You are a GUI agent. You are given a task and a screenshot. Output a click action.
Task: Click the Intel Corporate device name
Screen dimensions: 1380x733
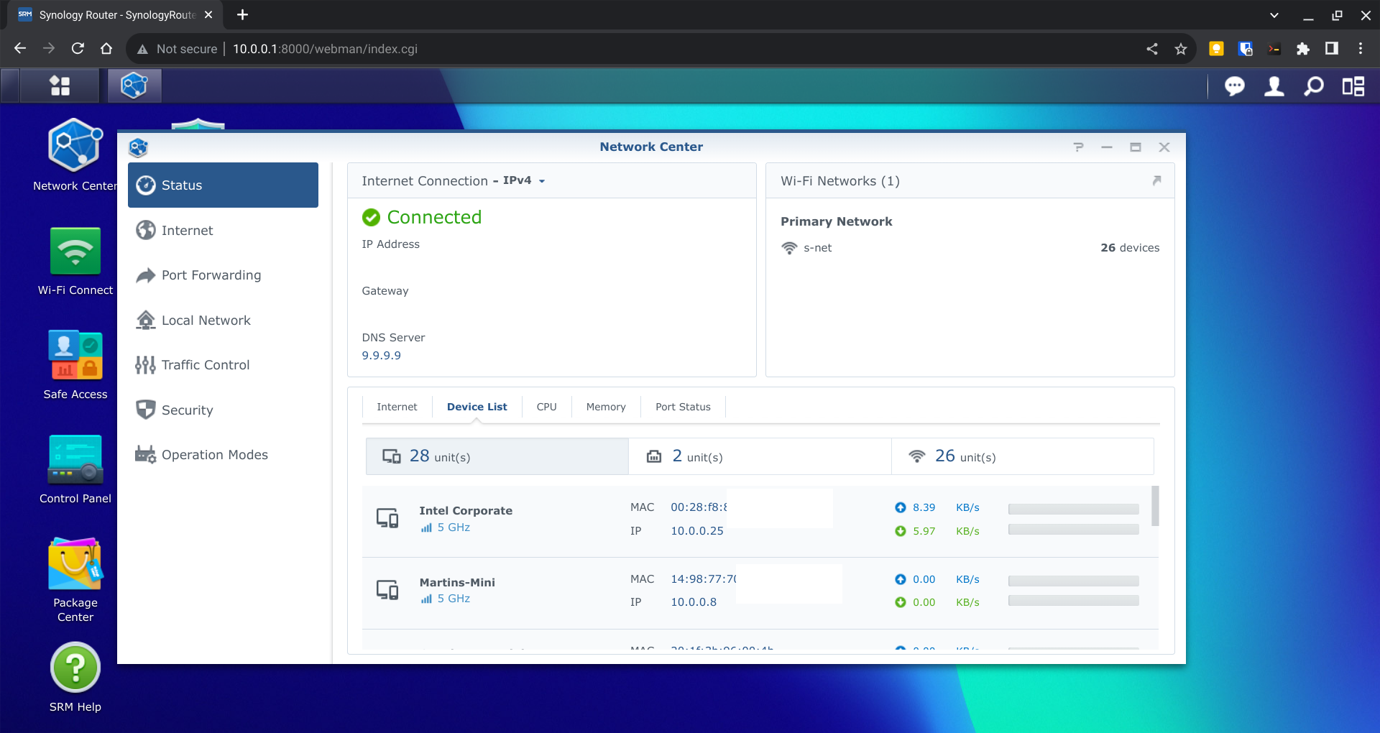[x=466, y=510]
